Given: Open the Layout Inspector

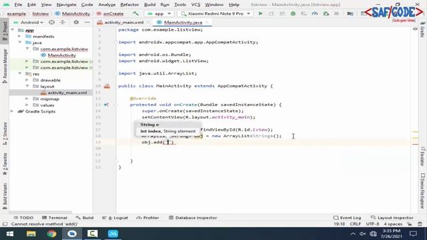Looking at the screenshot, I should [392, 218].
